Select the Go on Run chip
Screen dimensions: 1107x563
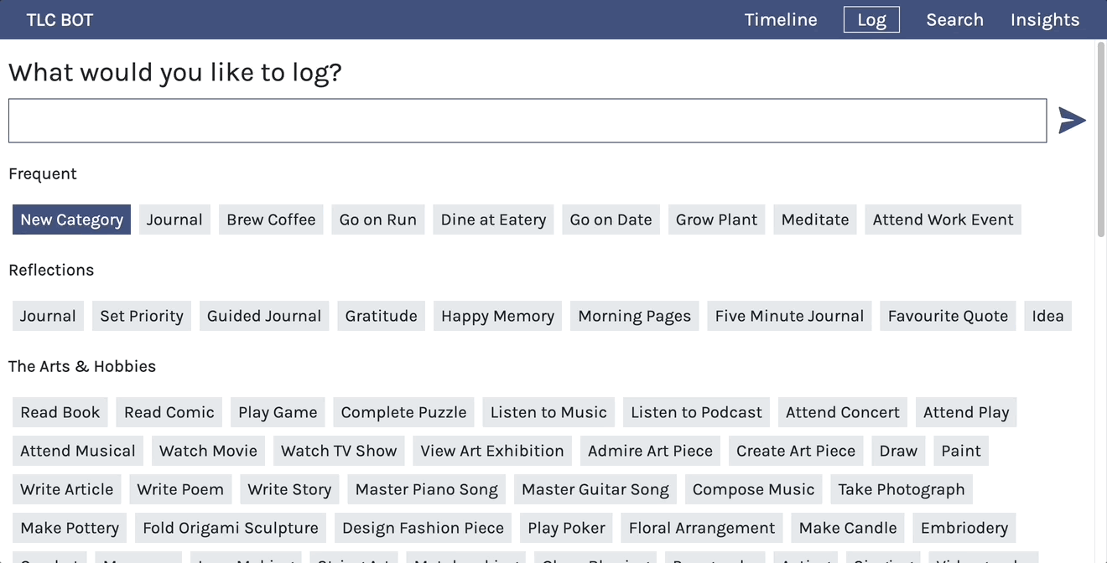point(377,220)
